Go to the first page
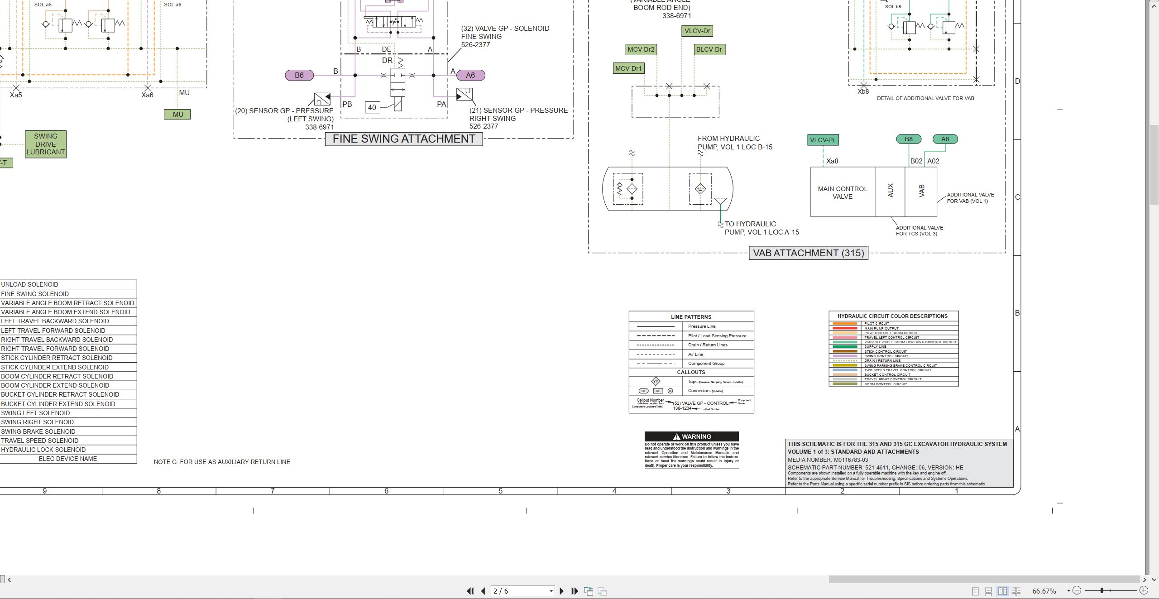This screenshot has width=1159, height=599. coord(470,591)
